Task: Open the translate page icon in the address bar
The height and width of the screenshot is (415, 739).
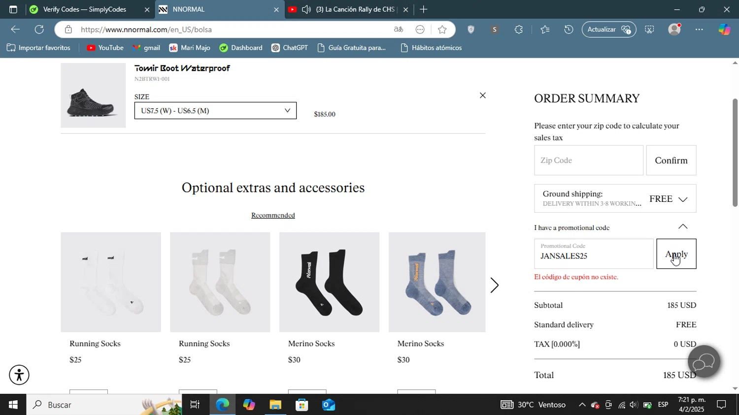Action: coord(399,30)
